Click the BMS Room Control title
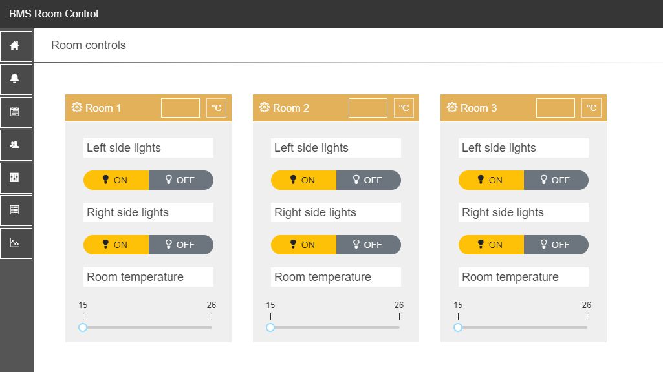 [54, 14]
